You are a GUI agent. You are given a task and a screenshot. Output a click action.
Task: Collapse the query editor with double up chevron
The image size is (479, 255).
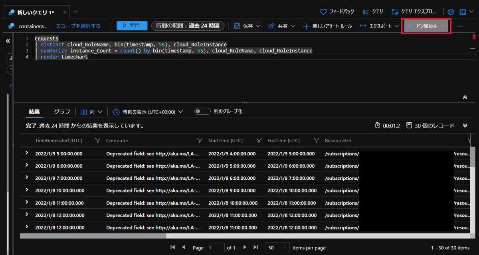pos(465,97)
